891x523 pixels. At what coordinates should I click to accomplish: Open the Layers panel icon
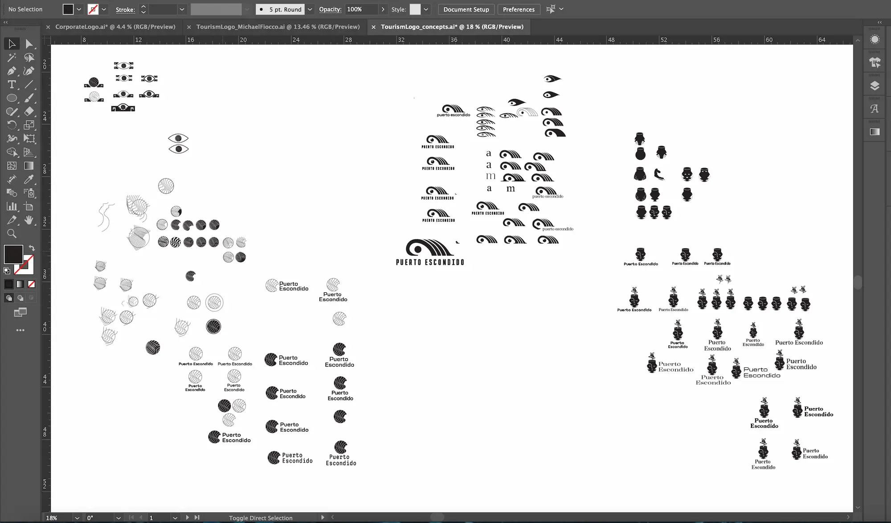[x=875, y=86]
